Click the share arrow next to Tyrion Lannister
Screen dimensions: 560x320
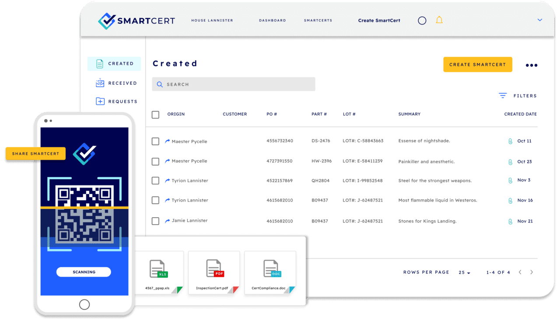167,180
